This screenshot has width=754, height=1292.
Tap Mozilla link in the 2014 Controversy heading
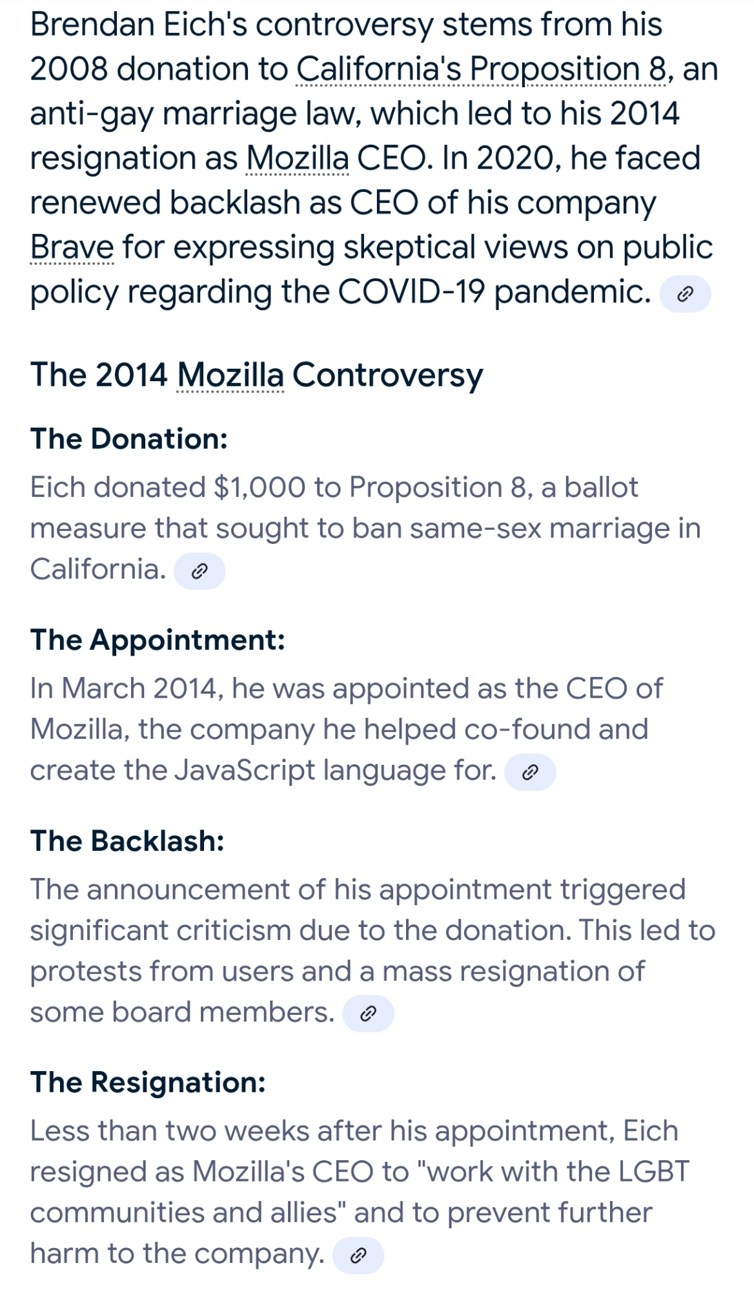pyautogui.click(x=230, y=375)
